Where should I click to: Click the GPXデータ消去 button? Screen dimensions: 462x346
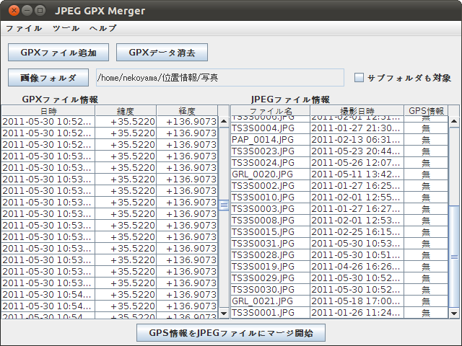tap(162, 53)
